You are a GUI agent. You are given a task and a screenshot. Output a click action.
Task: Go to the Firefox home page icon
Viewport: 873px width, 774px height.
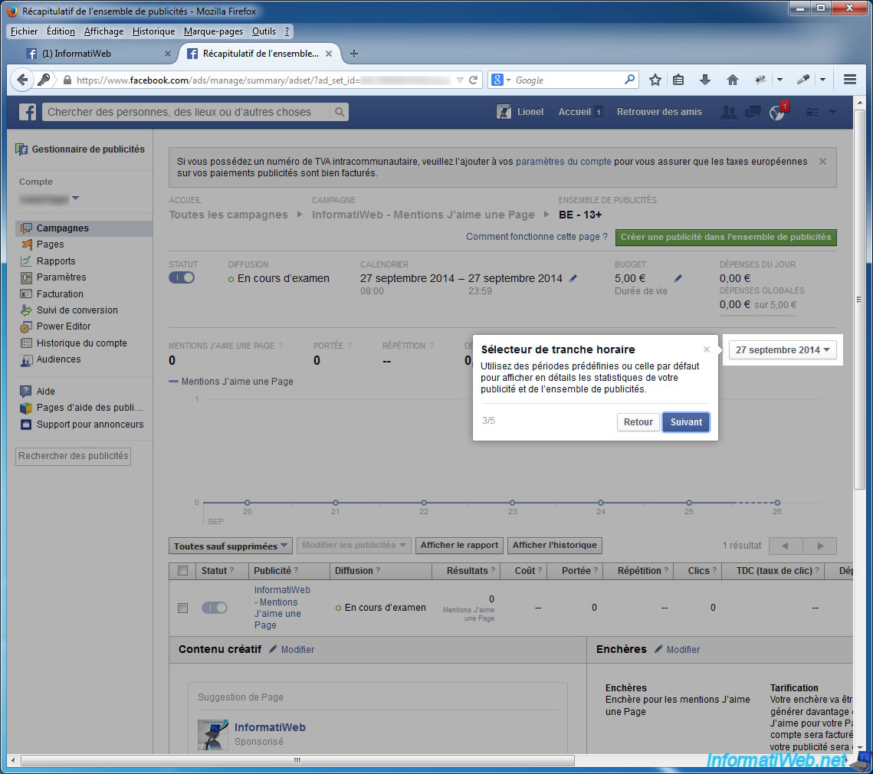coord(733,80)
